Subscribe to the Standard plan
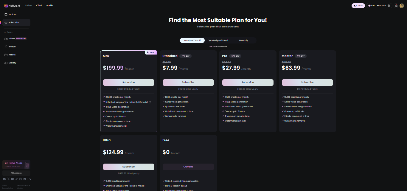Image resolution: width=407 pixels, height=191 pixels. [188, 82]
